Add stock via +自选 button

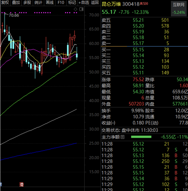[x=84, y=2]
